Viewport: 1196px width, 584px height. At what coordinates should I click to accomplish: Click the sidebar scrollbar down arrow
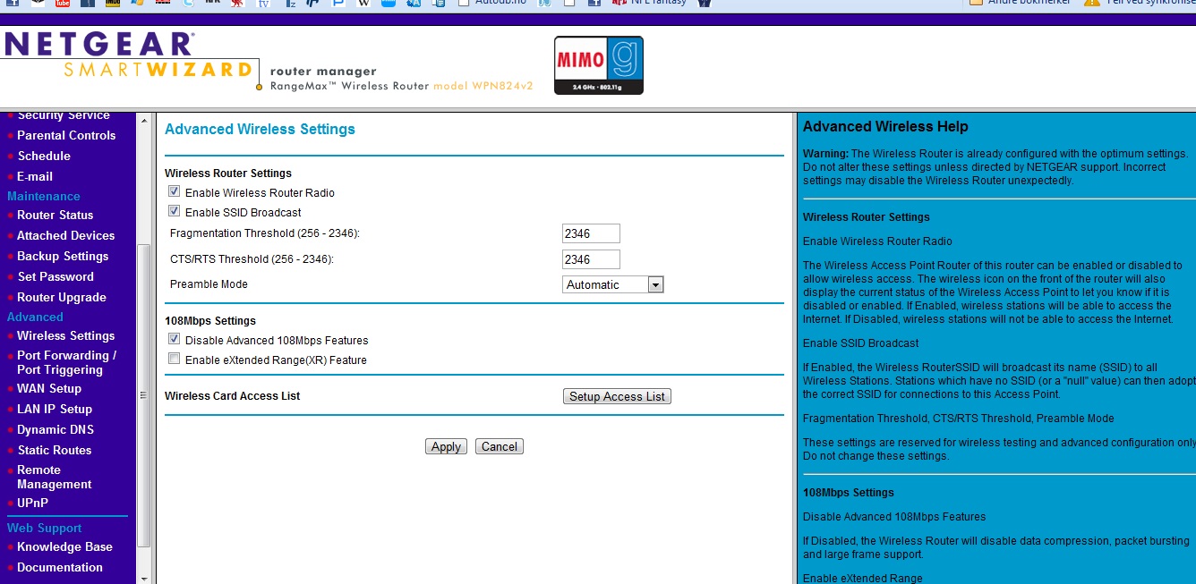144,578
